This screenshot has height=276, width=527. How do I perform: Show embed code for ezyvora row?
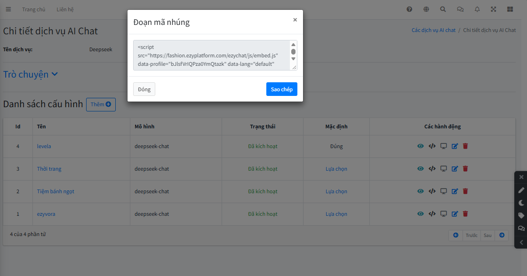[432, 214]
